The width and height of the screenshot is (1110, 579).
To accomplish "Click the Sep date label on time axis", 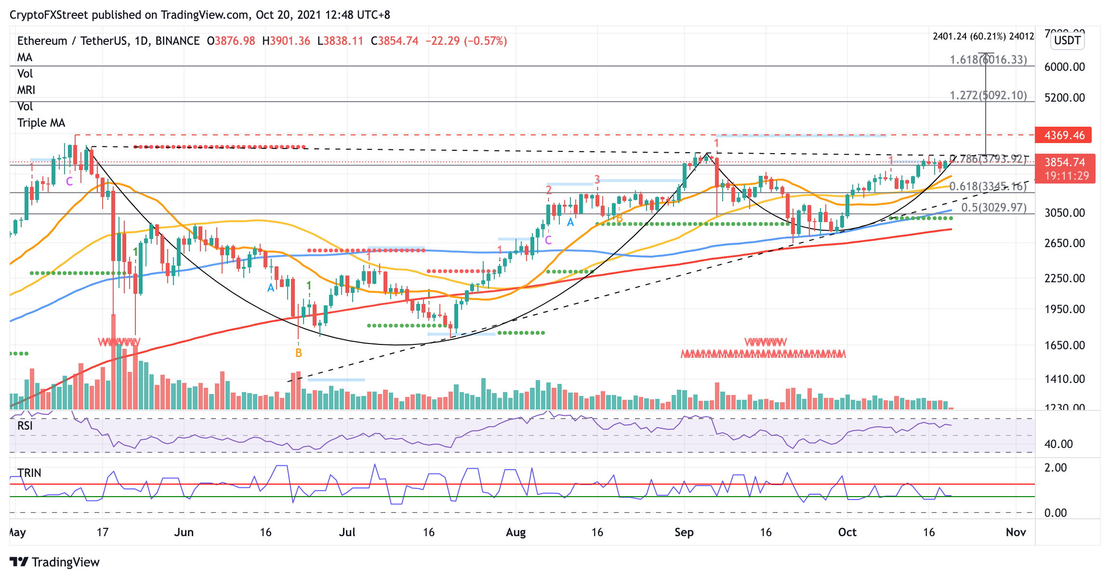I will click(x=684, y=532).
